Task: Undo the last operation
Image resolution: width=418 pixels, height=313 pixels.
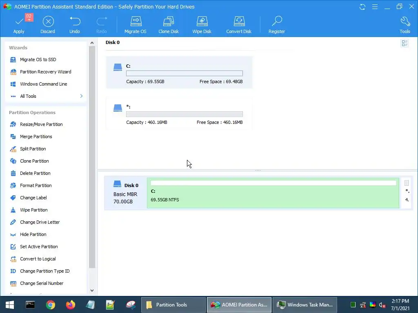Action: pos(75,25)
